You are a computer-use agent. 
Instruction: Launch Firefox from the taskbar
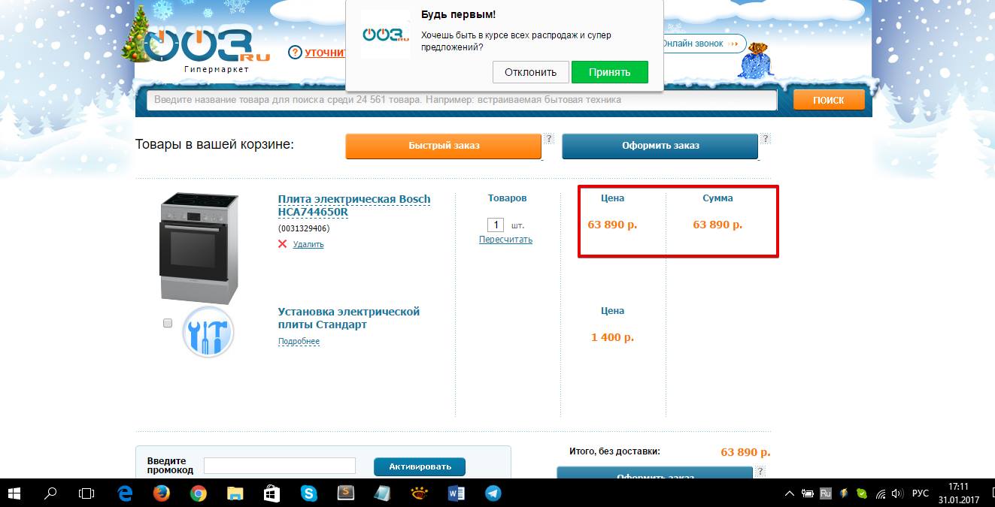pos(161,493)
